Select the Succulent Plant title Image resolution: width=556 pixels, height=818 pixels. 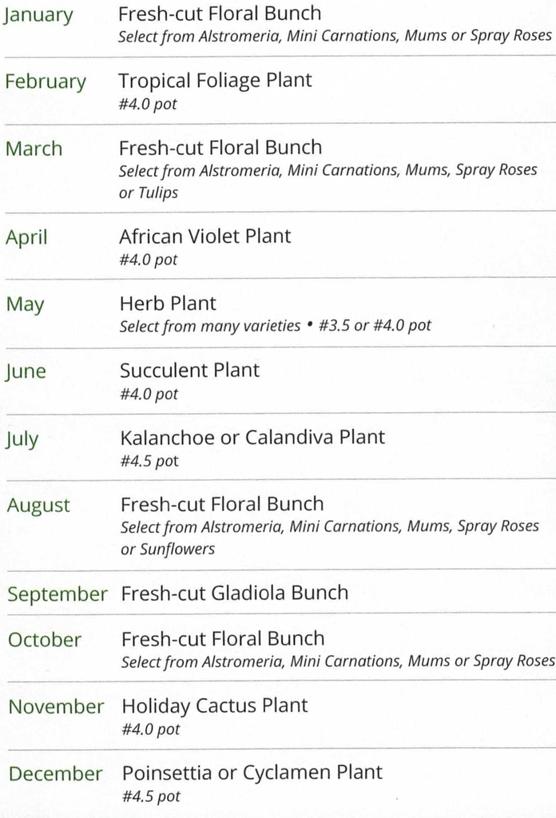click(x=189, y=371)
